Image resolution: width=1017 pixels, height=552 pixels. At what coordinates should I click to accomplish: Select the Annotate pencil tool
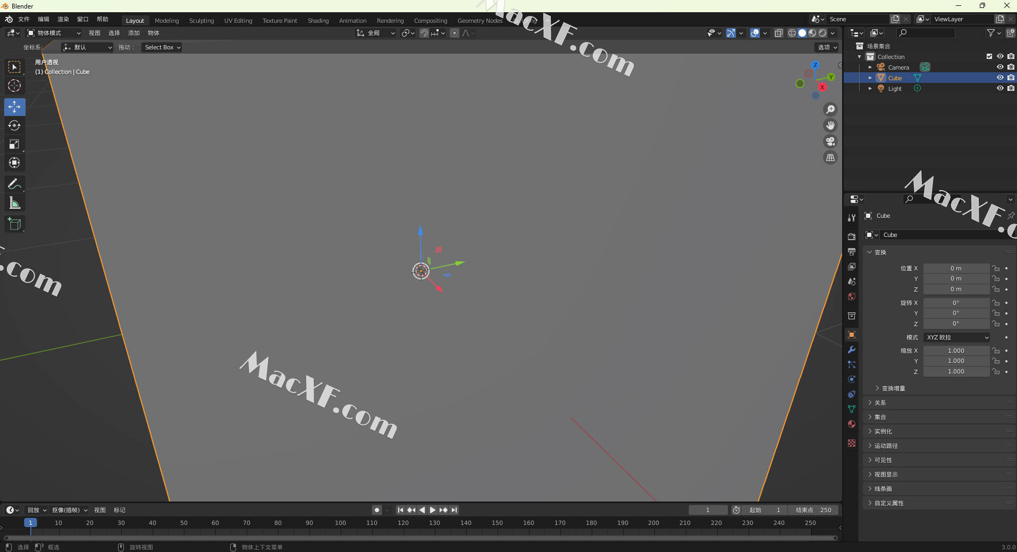click(x=14, y=184)
